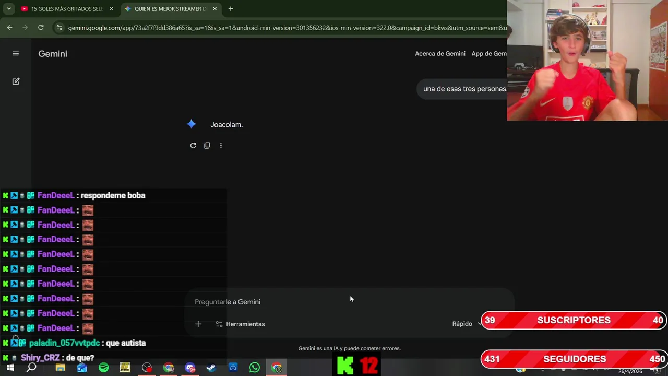
Task: Open the App de Gemini link
Action: tap(489, 54)
